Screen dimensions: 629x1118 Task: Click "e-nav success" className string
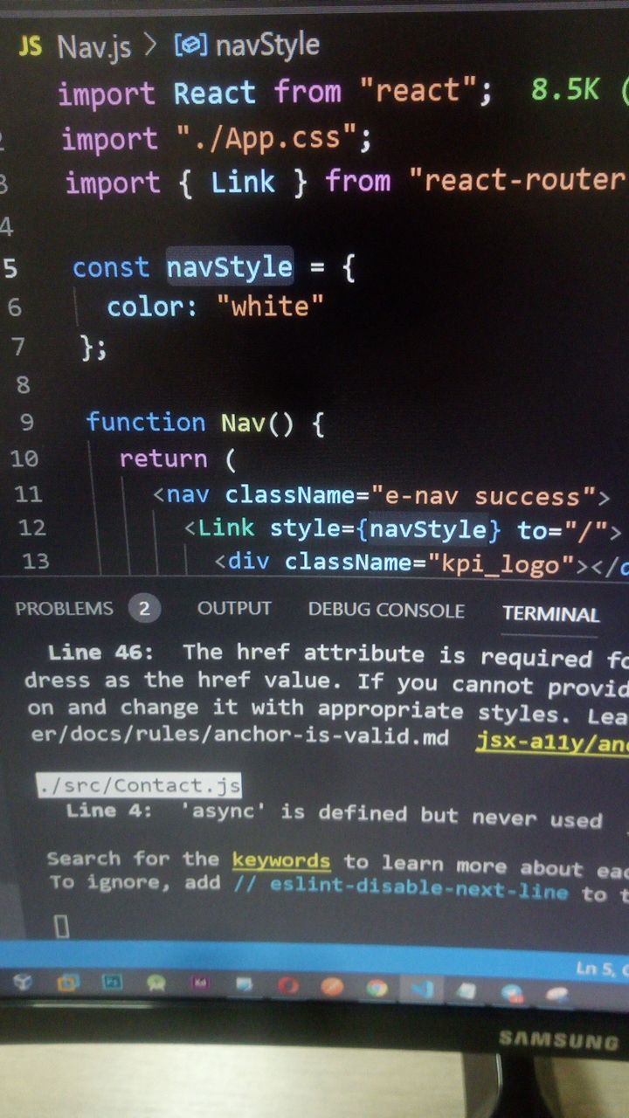coord(483,496)
